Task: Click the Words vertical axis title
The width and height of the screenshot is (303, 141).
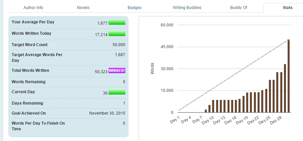Action: pos(152,68)
